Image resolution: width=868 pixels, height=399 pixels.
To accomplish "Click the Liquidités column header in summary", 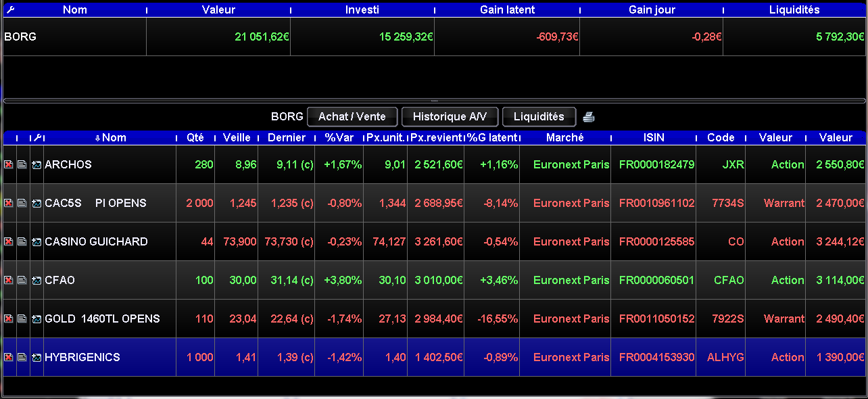I will tap(794, 9).
